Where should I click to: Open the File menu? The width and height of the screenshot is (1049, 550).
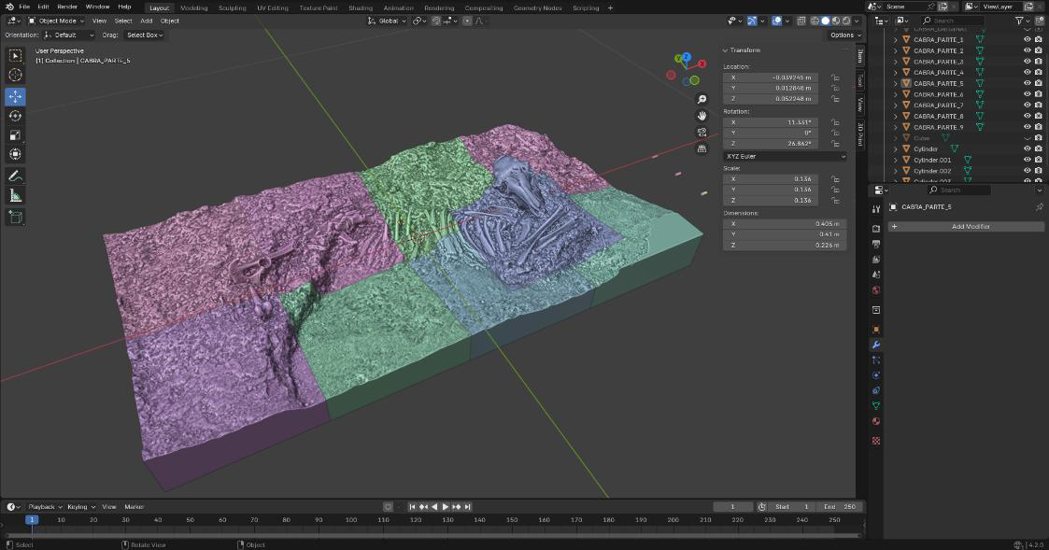pos(24,7)
